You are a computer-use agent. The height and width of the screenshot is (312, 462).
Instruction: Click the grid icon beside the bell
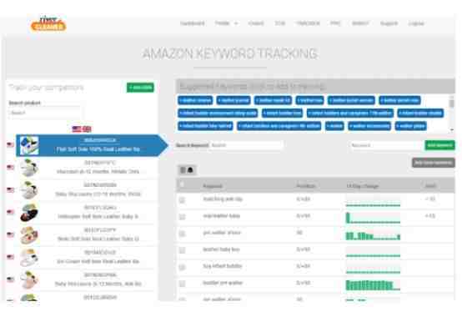[x=183, y=170]
